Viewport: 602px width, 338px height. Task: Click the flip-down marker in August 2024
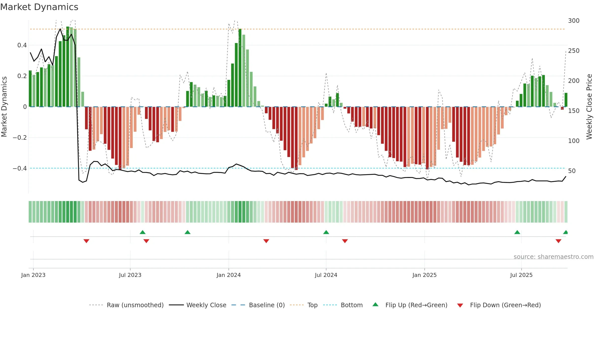click(x=345, y=241)
